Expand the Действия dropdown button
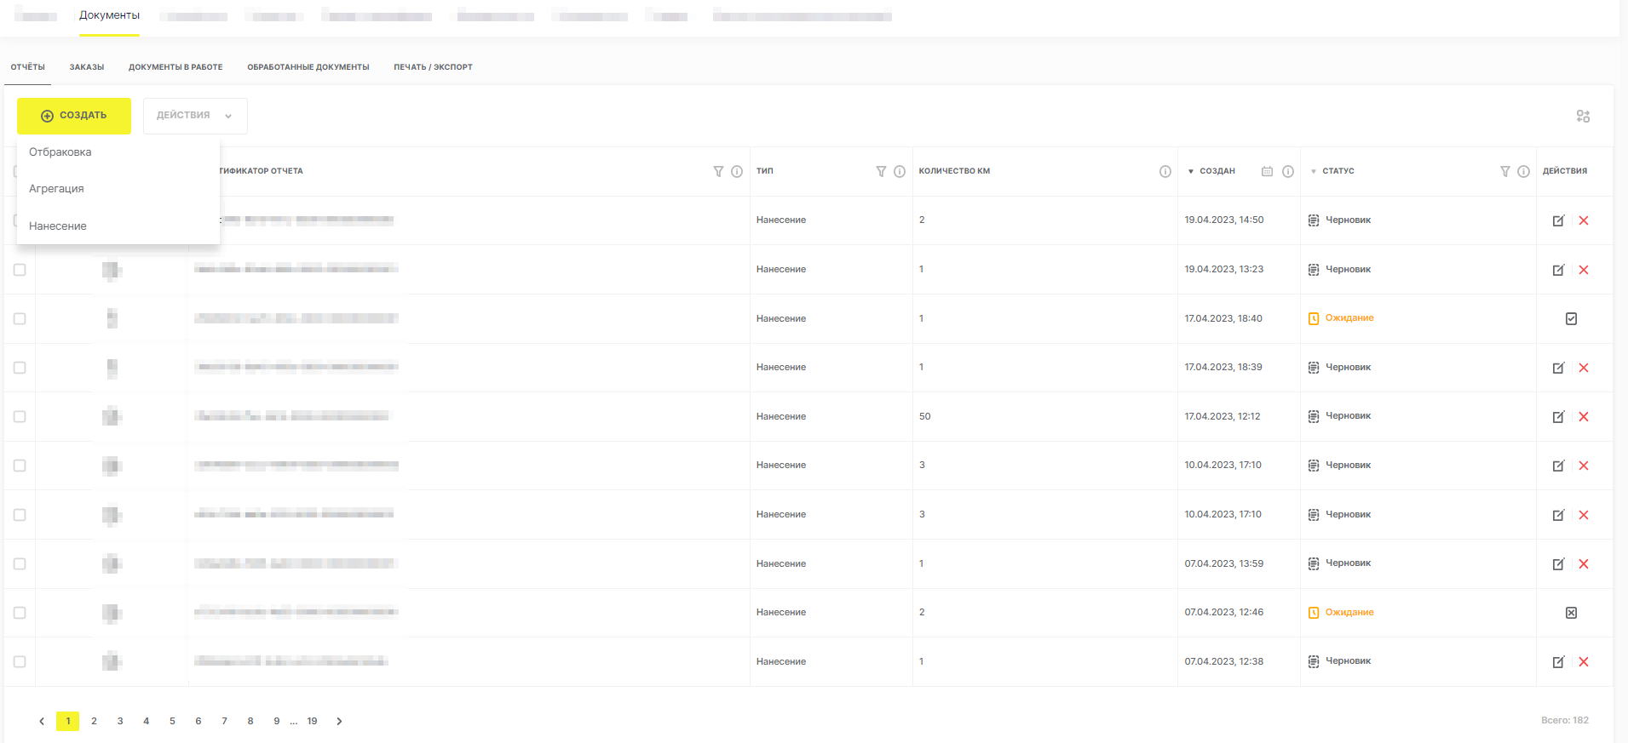Screen dimensions: 1628x743 (x=195, y=116)
